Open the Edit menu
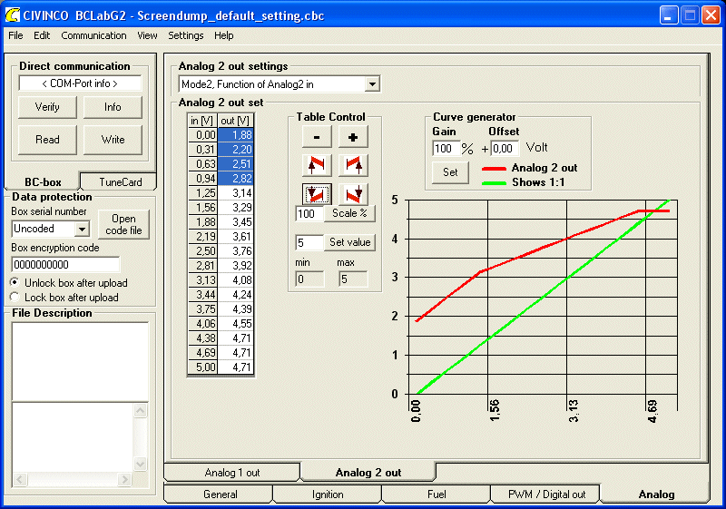This screenshot has width=726, height=509. click(x=42, y=35)
